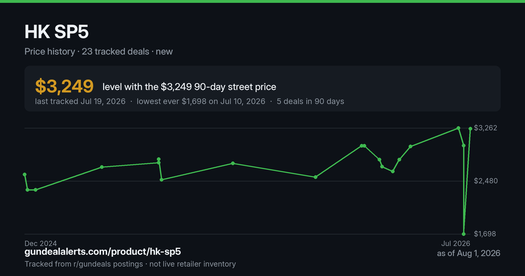Click the large $3,249 current price
Viewport: 525px width, 276px height.
pyautogui.click(x=64, y=86)
